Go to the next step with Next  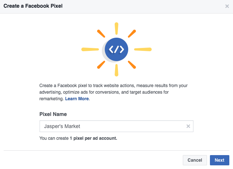(x=219, y=160)
